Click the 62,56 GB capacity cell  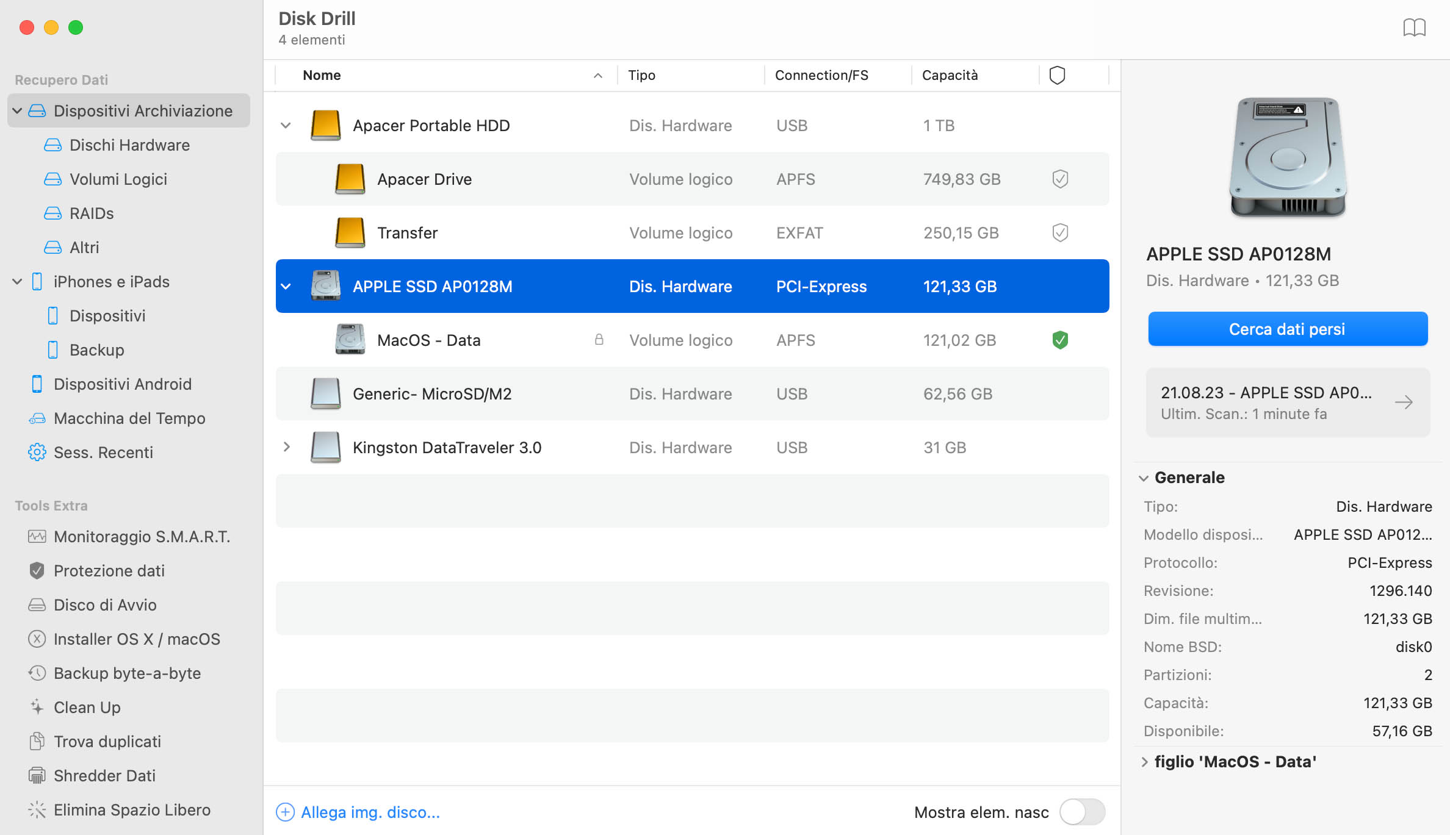click(958, 393)
